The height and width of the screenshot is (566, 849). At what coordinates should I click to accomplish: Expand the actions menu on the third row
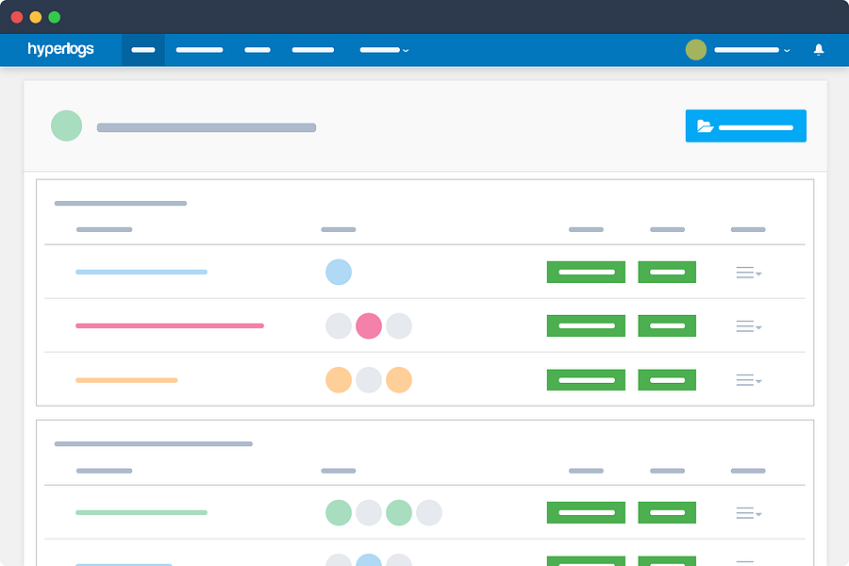coord(748,379)
